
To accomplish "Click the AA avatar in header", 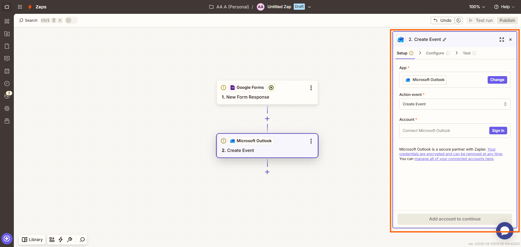I will (x=261, y=7).
